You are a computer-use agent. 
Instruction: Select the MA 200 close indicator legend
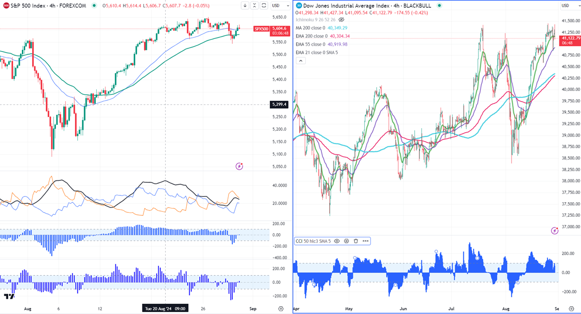310,28
